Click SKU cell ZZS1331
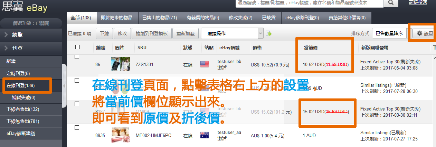The height and width of the screenshot is (147, 436). coord(144,64)
